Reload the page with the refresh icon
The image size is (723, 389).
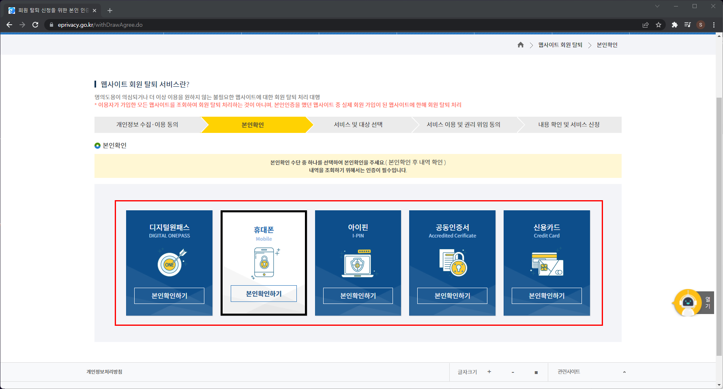(x=35, y=25)
